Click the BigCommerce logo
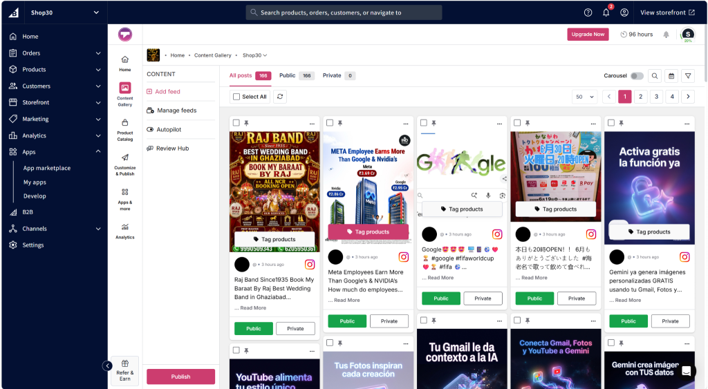 tap(14, 12)
